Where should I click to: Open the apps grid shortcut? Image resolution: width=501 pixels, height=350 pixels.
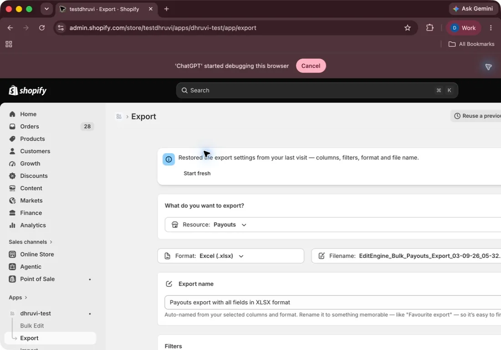[x=9, y=44]
